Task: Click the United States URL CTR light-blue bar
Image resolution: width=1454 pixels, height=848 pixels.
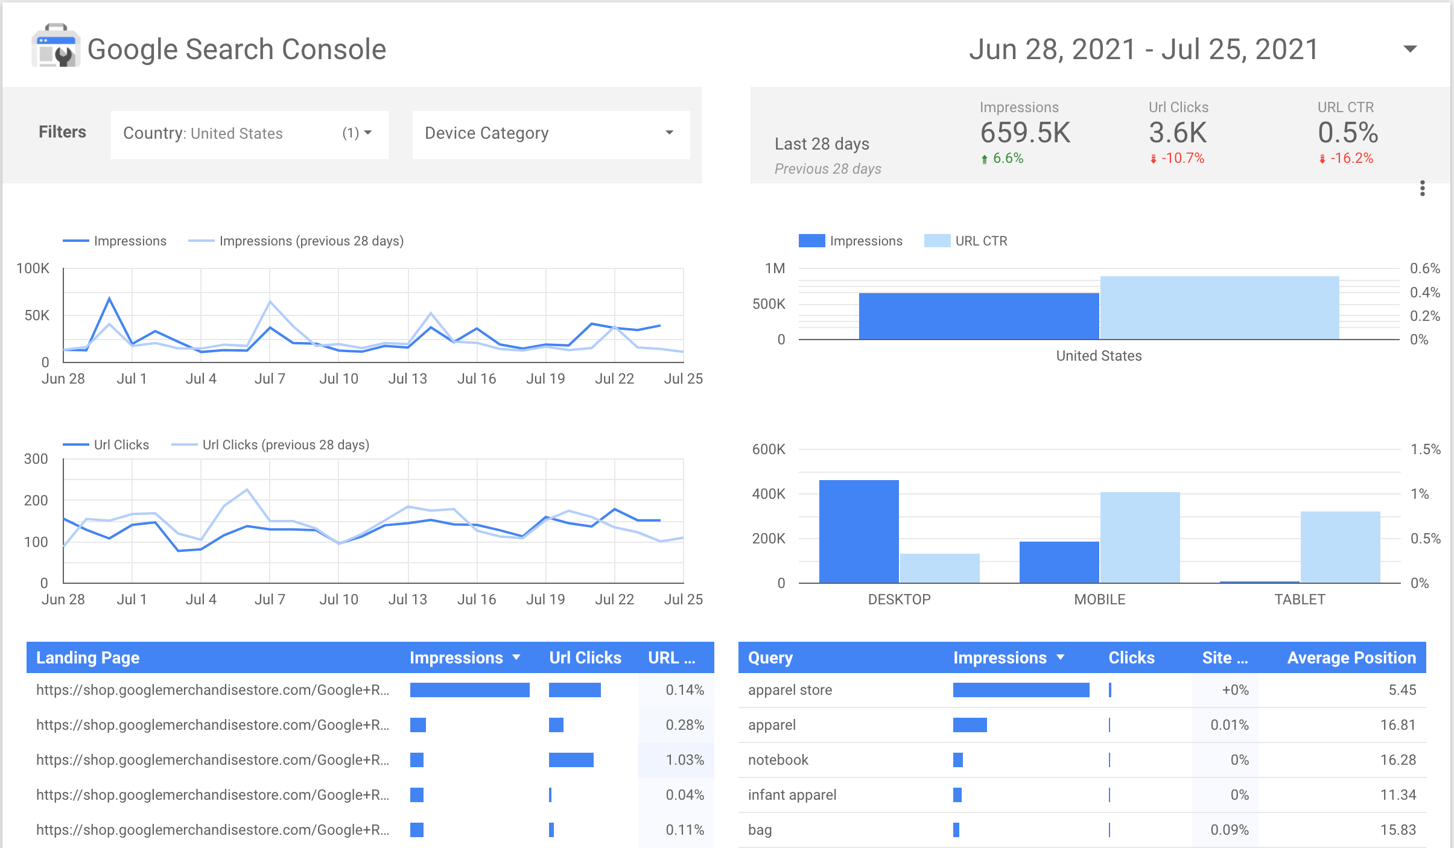Action: point(1220,308)
